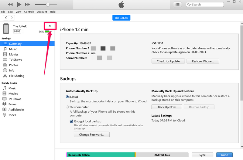Open Books icon under On My Device
The image size is (243, 160).
tap(5, 104)
